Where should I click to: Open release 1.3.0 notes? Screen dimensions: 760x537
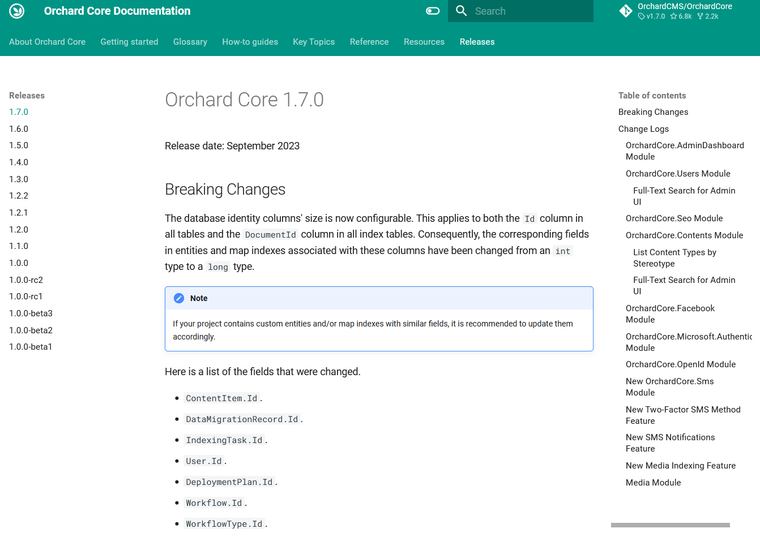19,179
